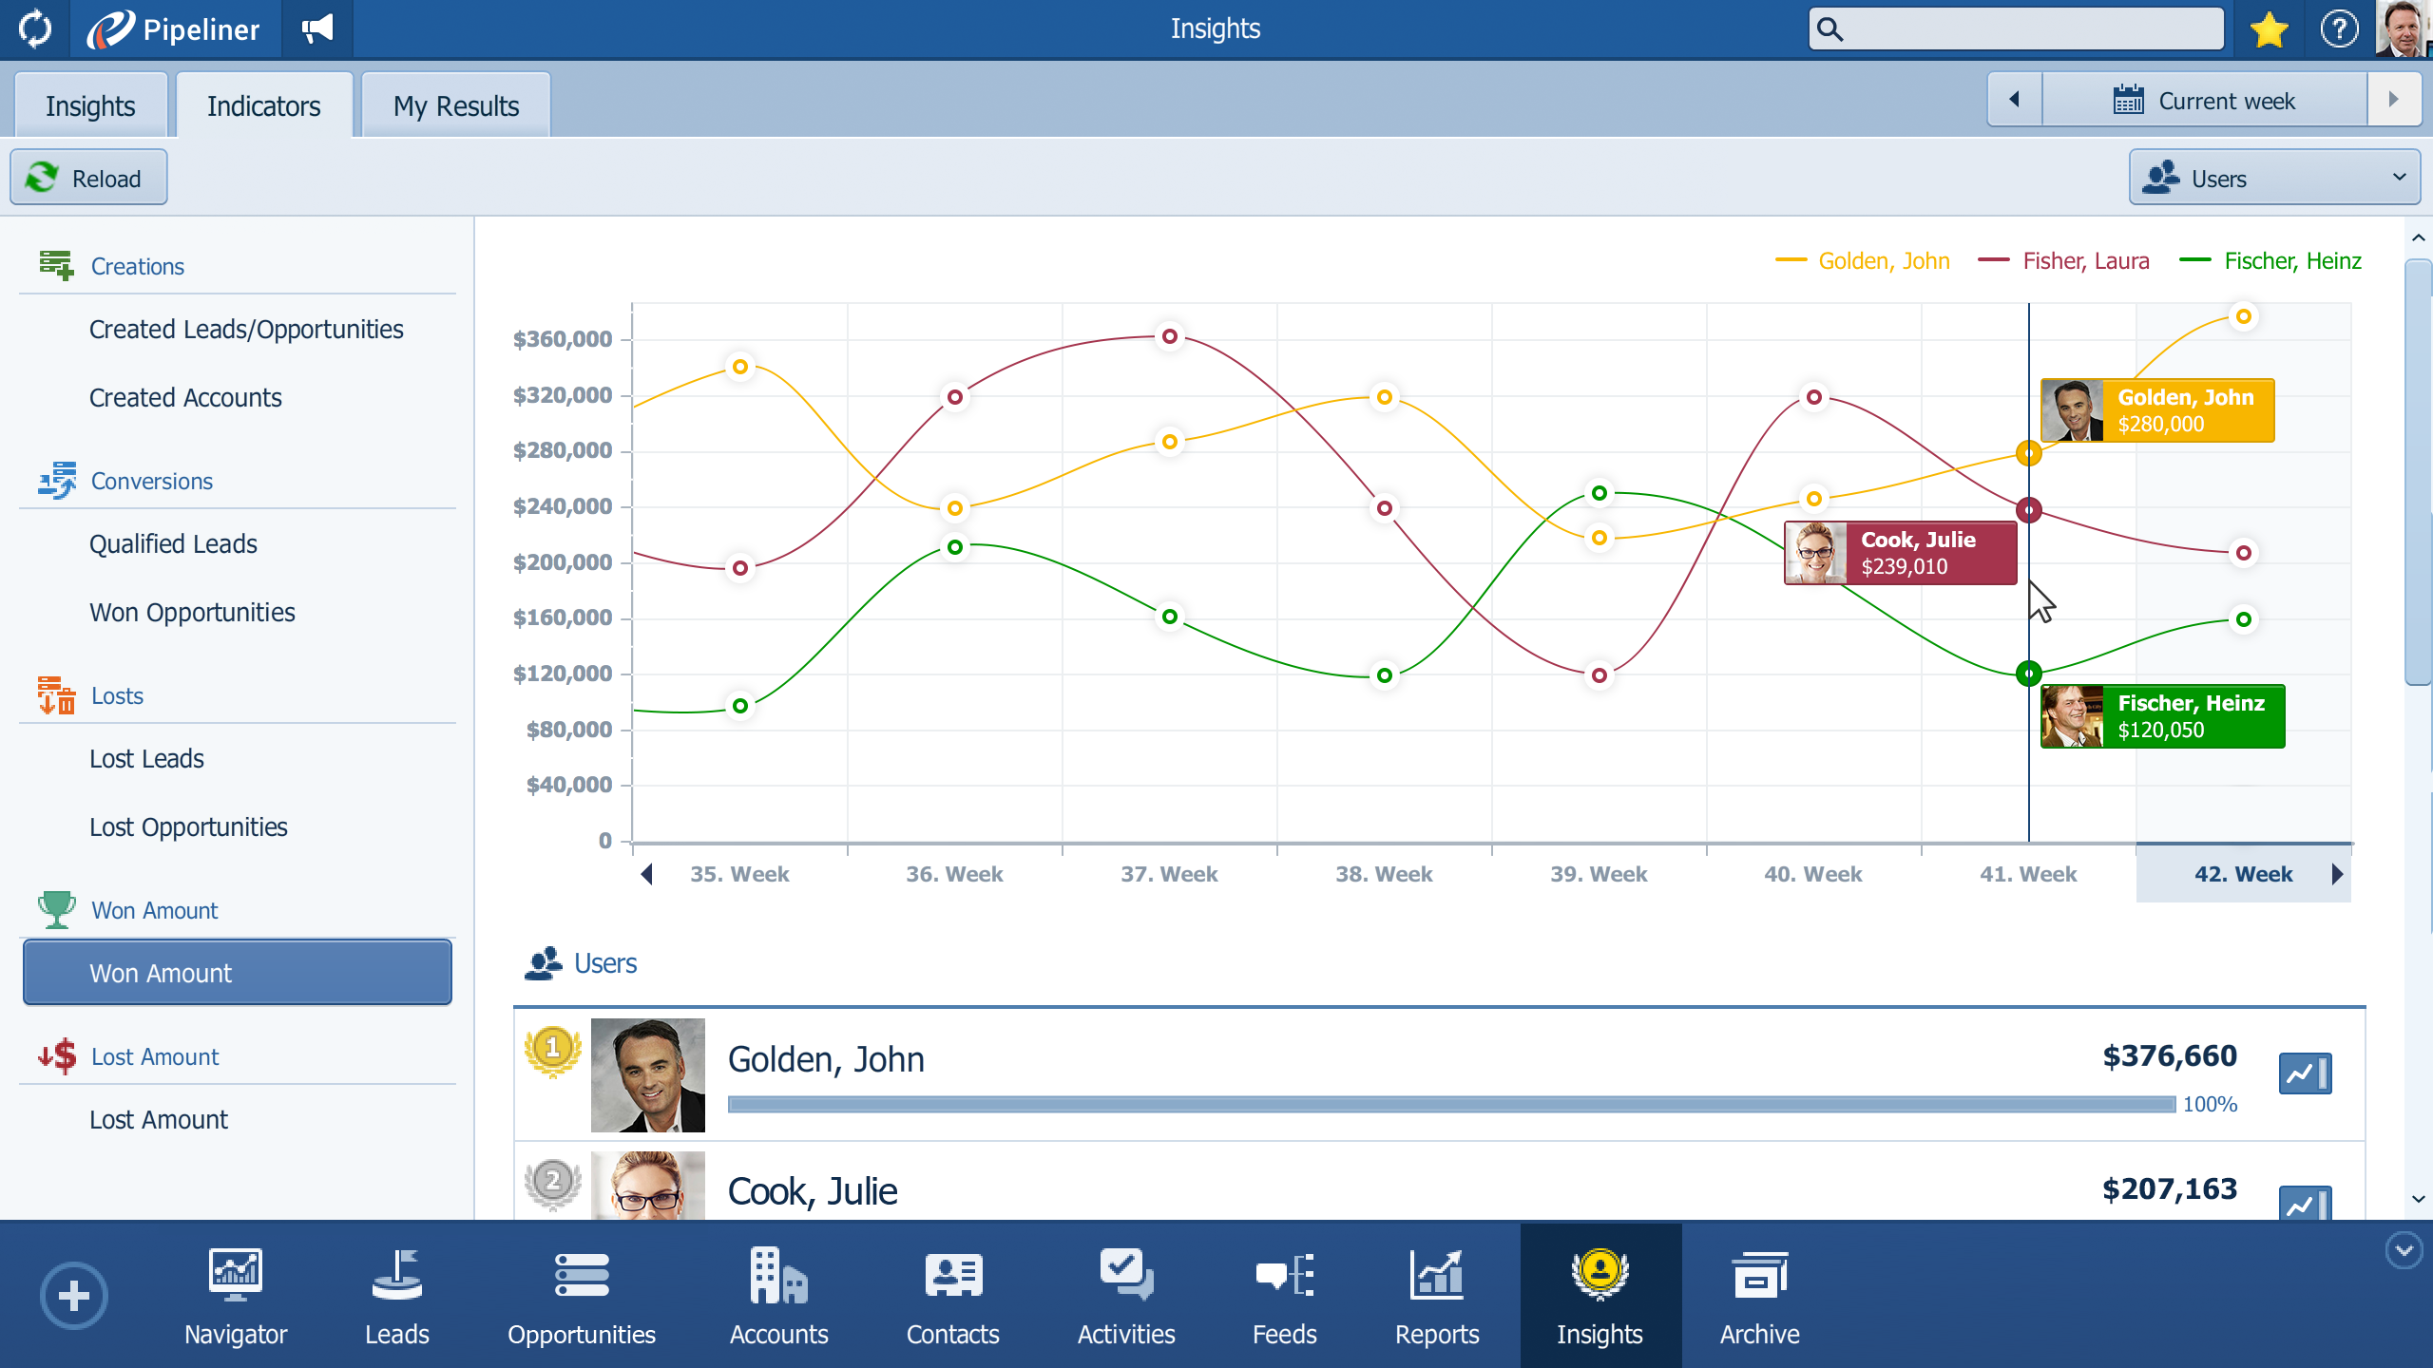2433x1368 pixels.
Task: Click the gold rank 1 medal badge
Action: pos(552,1051)
